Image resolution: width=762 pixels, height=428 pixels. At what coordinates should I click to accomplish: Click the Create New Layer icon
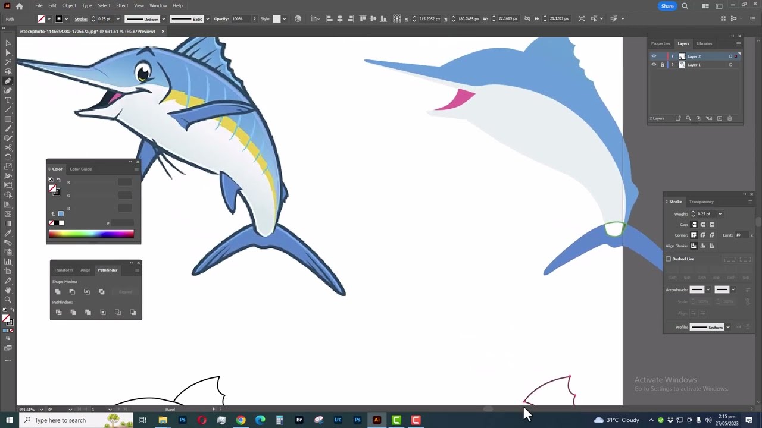pyautogui.click(x=719, y=118)
